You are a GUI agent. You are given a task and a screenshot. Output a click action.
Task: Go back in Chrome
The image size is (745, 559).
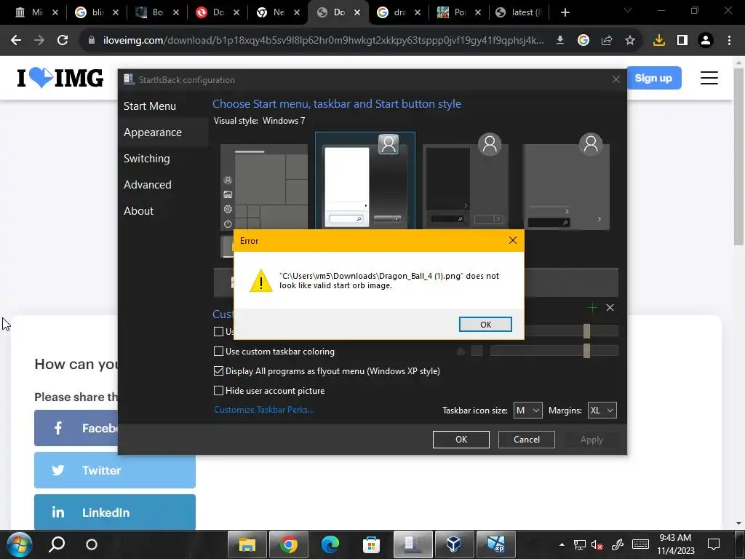click(x=16, y=41)
